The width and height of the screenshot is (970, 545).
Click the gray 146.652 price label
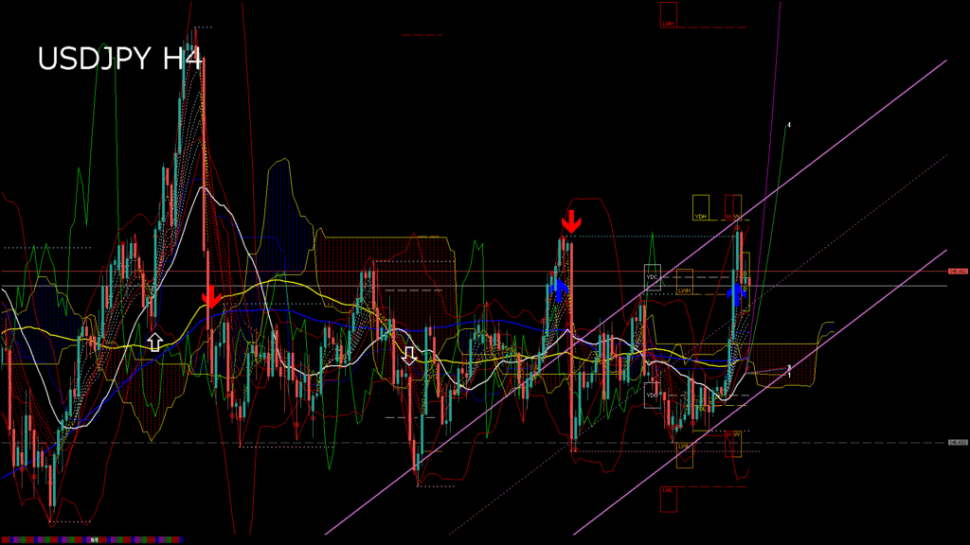958,442
